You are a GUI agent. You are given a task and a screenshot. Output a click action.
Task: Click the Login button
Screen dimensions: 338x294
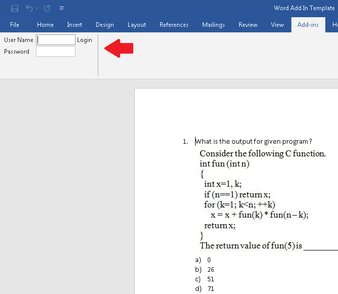85,40
